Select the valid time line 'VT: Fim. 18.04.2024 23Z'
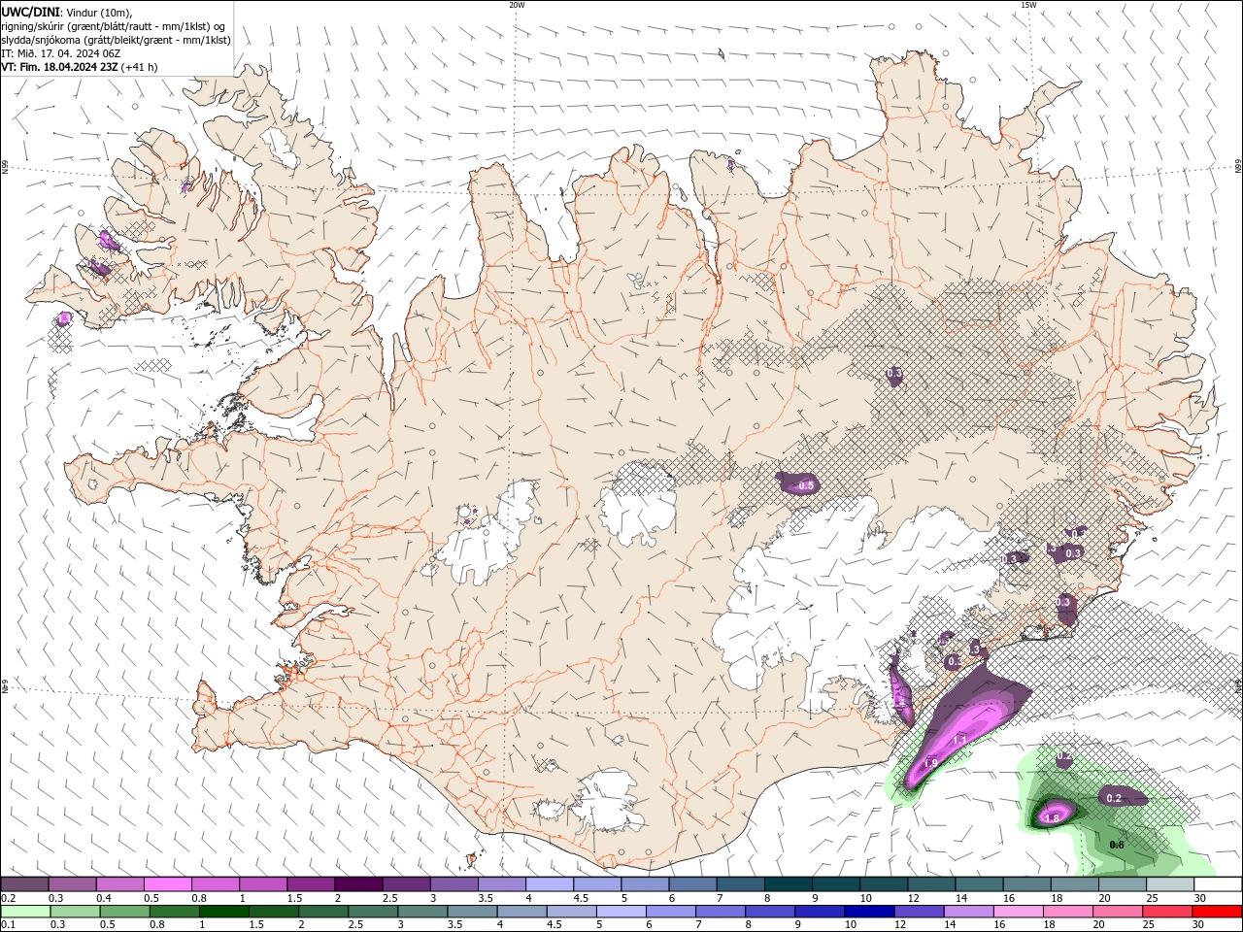This screenshot has width=1243, height=932. click(x=60, y=67)
